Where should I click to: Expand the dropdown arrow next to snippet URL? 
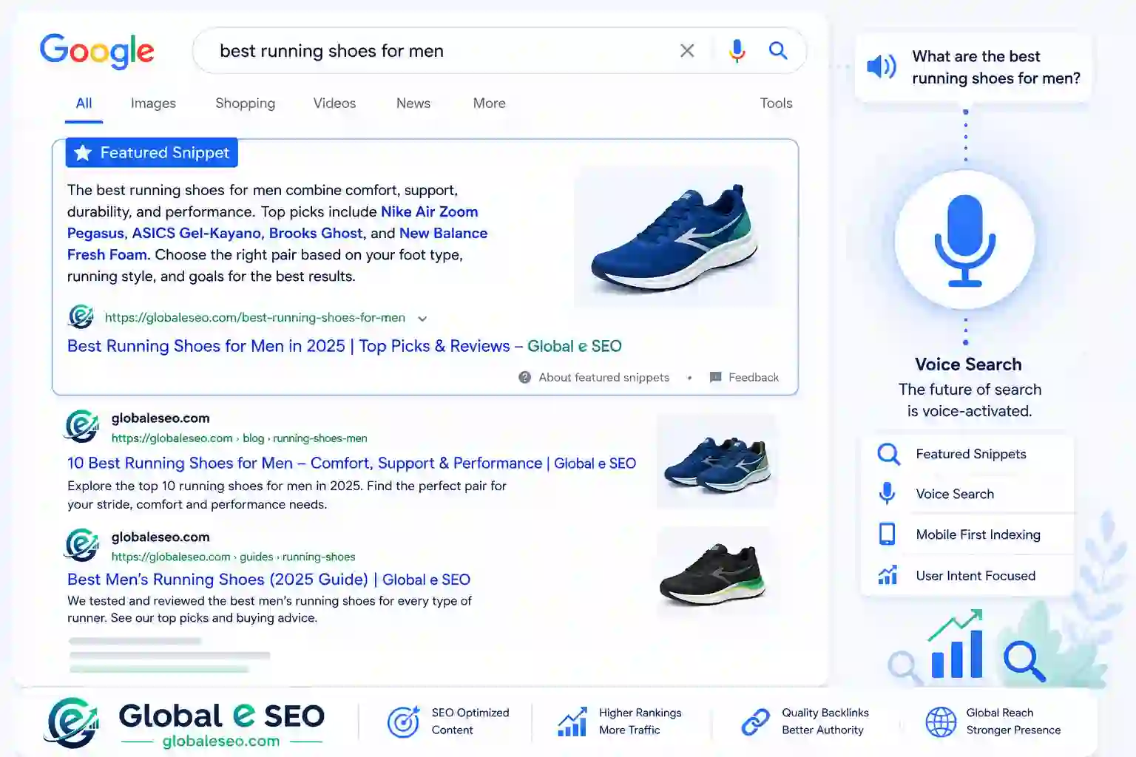click(422, 319)
